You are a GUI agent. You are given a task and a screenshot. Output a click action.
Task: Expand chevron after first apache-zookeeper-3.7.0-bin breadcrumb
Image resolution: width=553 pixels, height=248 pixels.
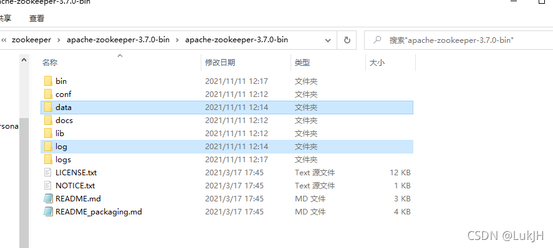177,40
